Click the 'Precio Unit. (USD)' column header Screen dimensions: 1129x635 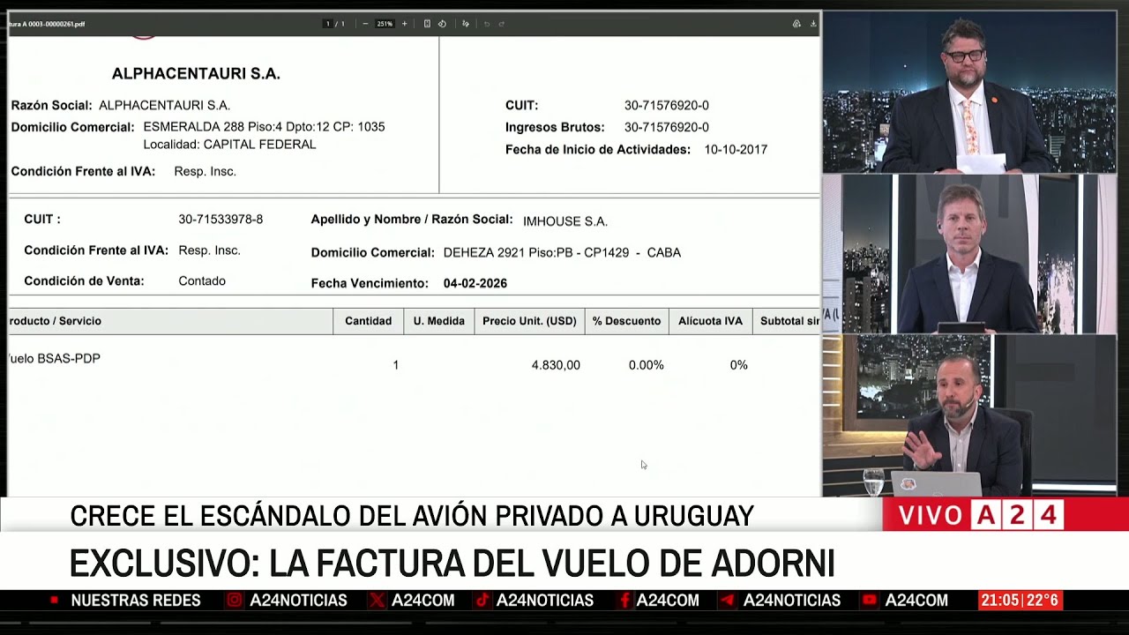point(529,321)
